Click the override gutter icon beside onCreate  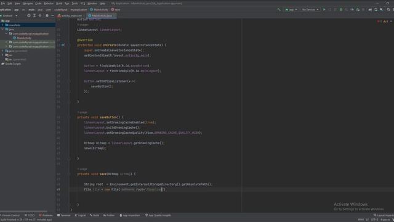coord(63,45)
